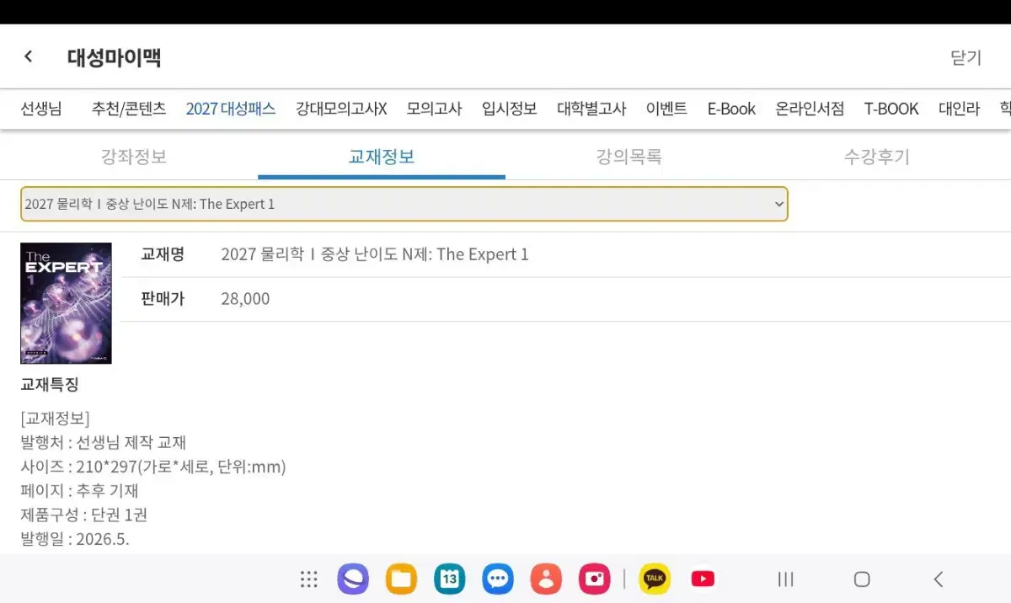This screenshot has width=1011, height=603.
Task: Tap the 사이즈 : 210*297 line
Action: pos(153,467)
